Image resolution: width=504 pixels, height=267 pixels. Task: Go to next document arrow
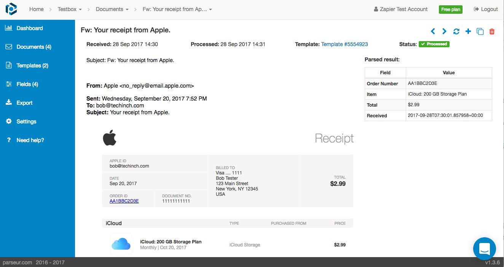(444, 32)
